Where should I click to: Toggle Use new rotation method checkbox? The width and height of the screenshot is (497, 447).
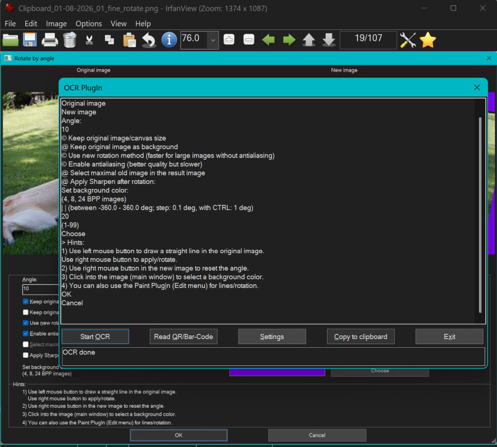coord(26,323)
